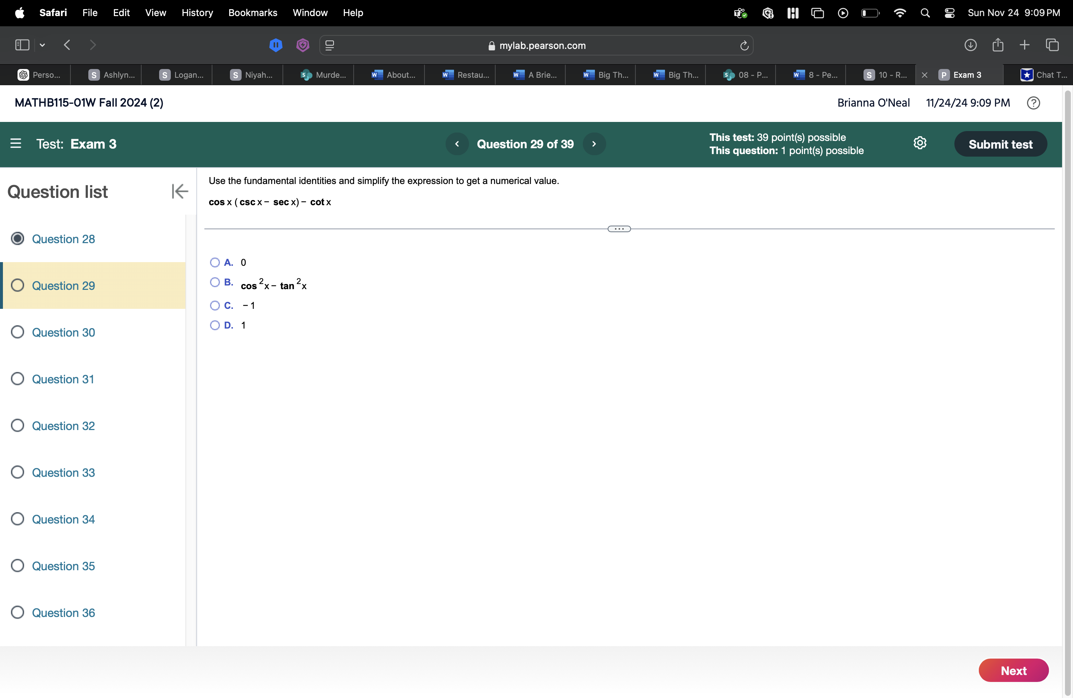Reload the page in address bar
This screenshot has height=698, width=1073.
[744, 46]
